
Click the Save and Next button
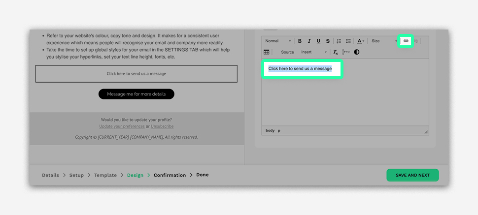coord(412,175)
